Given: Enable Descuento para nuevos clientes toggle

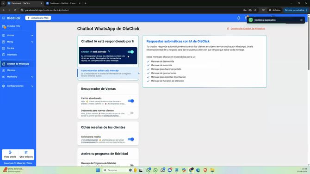Looking at the screenshot, I should coord(130,113).
